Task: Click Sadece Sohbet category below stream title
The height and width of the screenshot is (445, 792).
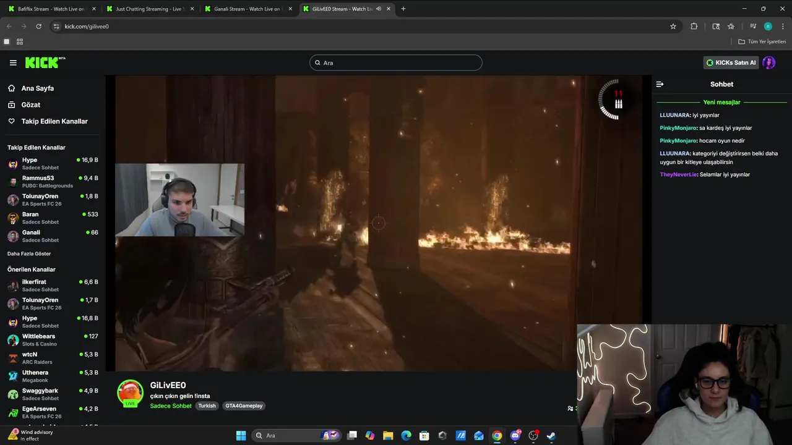Action: [171, 406]
